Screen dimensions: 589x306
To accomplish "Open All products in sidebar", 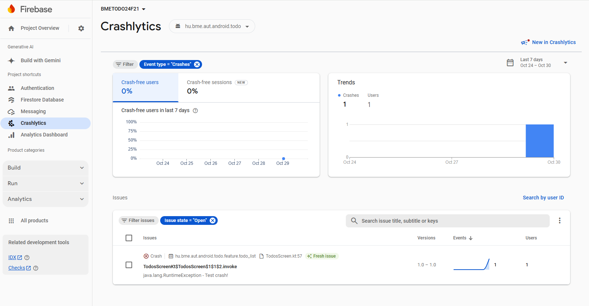I will coord(46,220).
